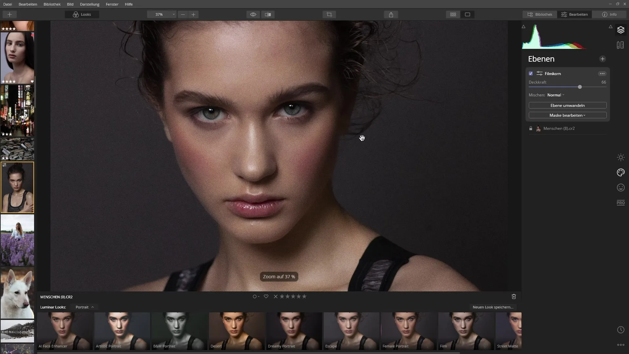Open the Info tab

(x=609, y=14)
